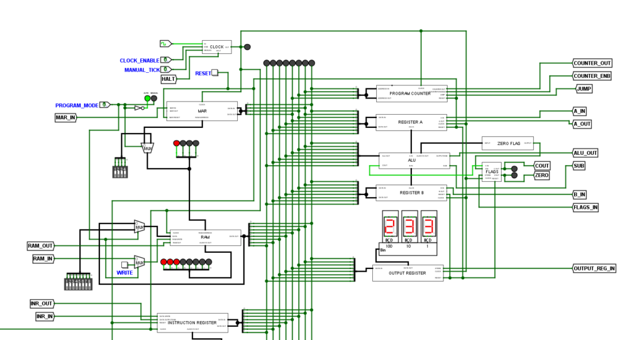Image resolution: width=644 pixels, height=340 pixels.
Task: Click the RAM component block
Action: coord(205,237)
